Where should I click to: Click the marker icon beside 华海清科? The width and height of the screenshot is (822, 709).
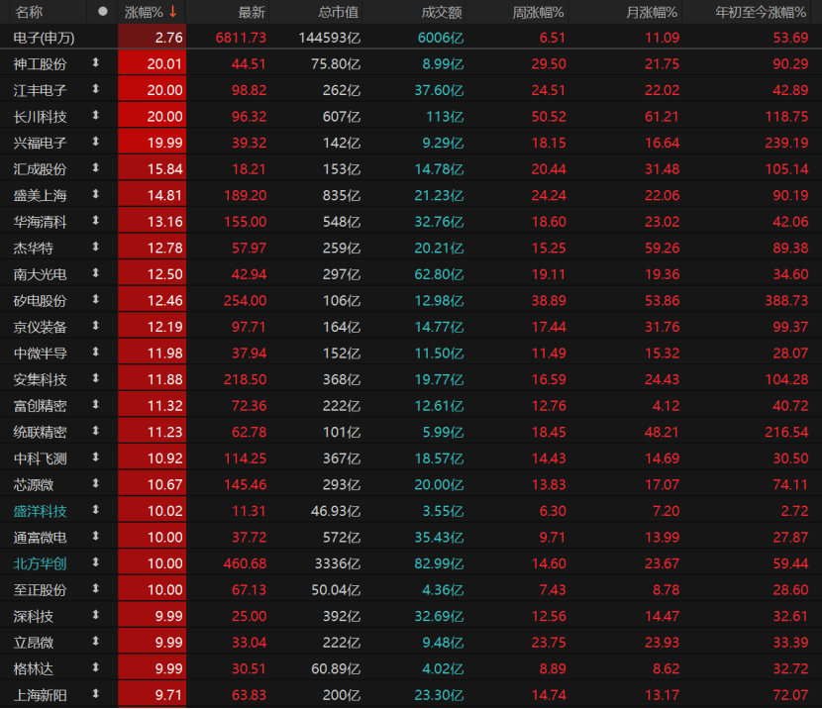(95, 221)
